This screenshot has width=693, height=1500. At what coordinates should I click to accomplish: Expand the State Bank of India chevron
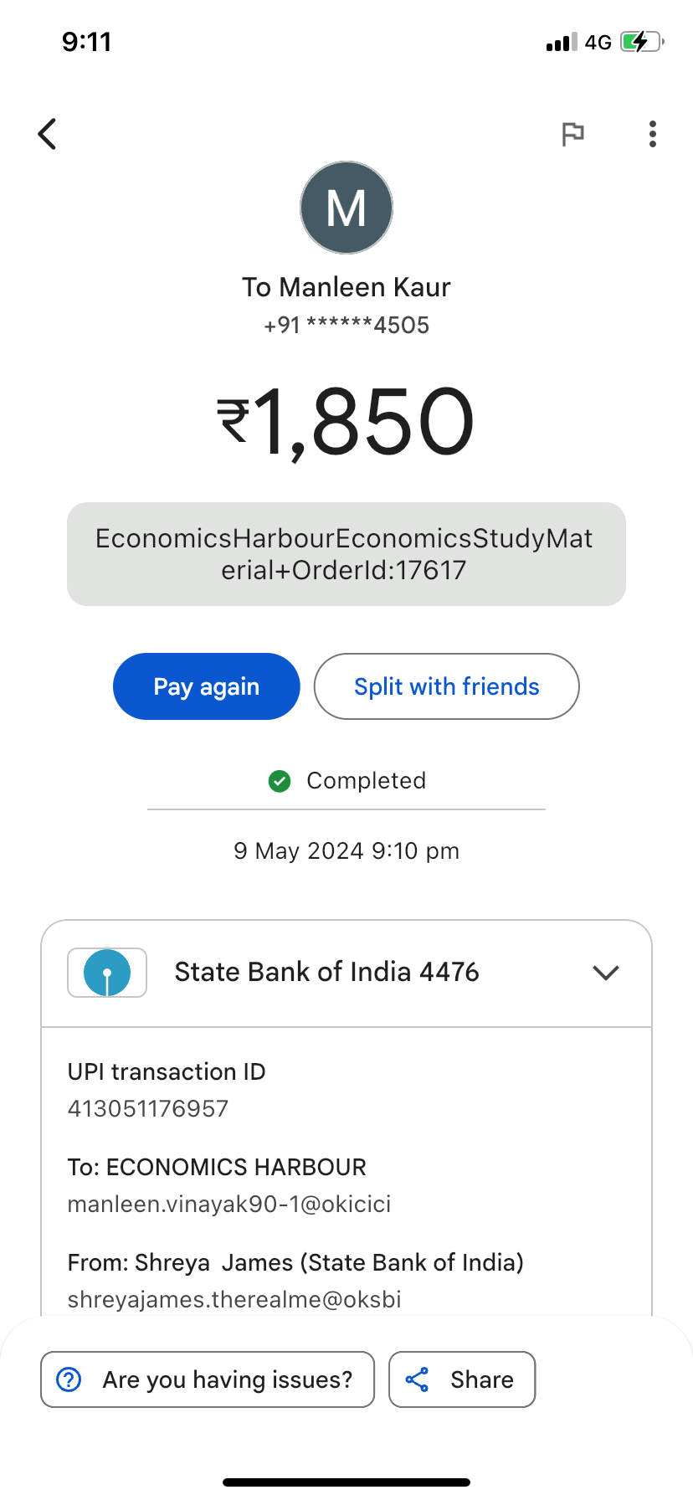[605, 973]
